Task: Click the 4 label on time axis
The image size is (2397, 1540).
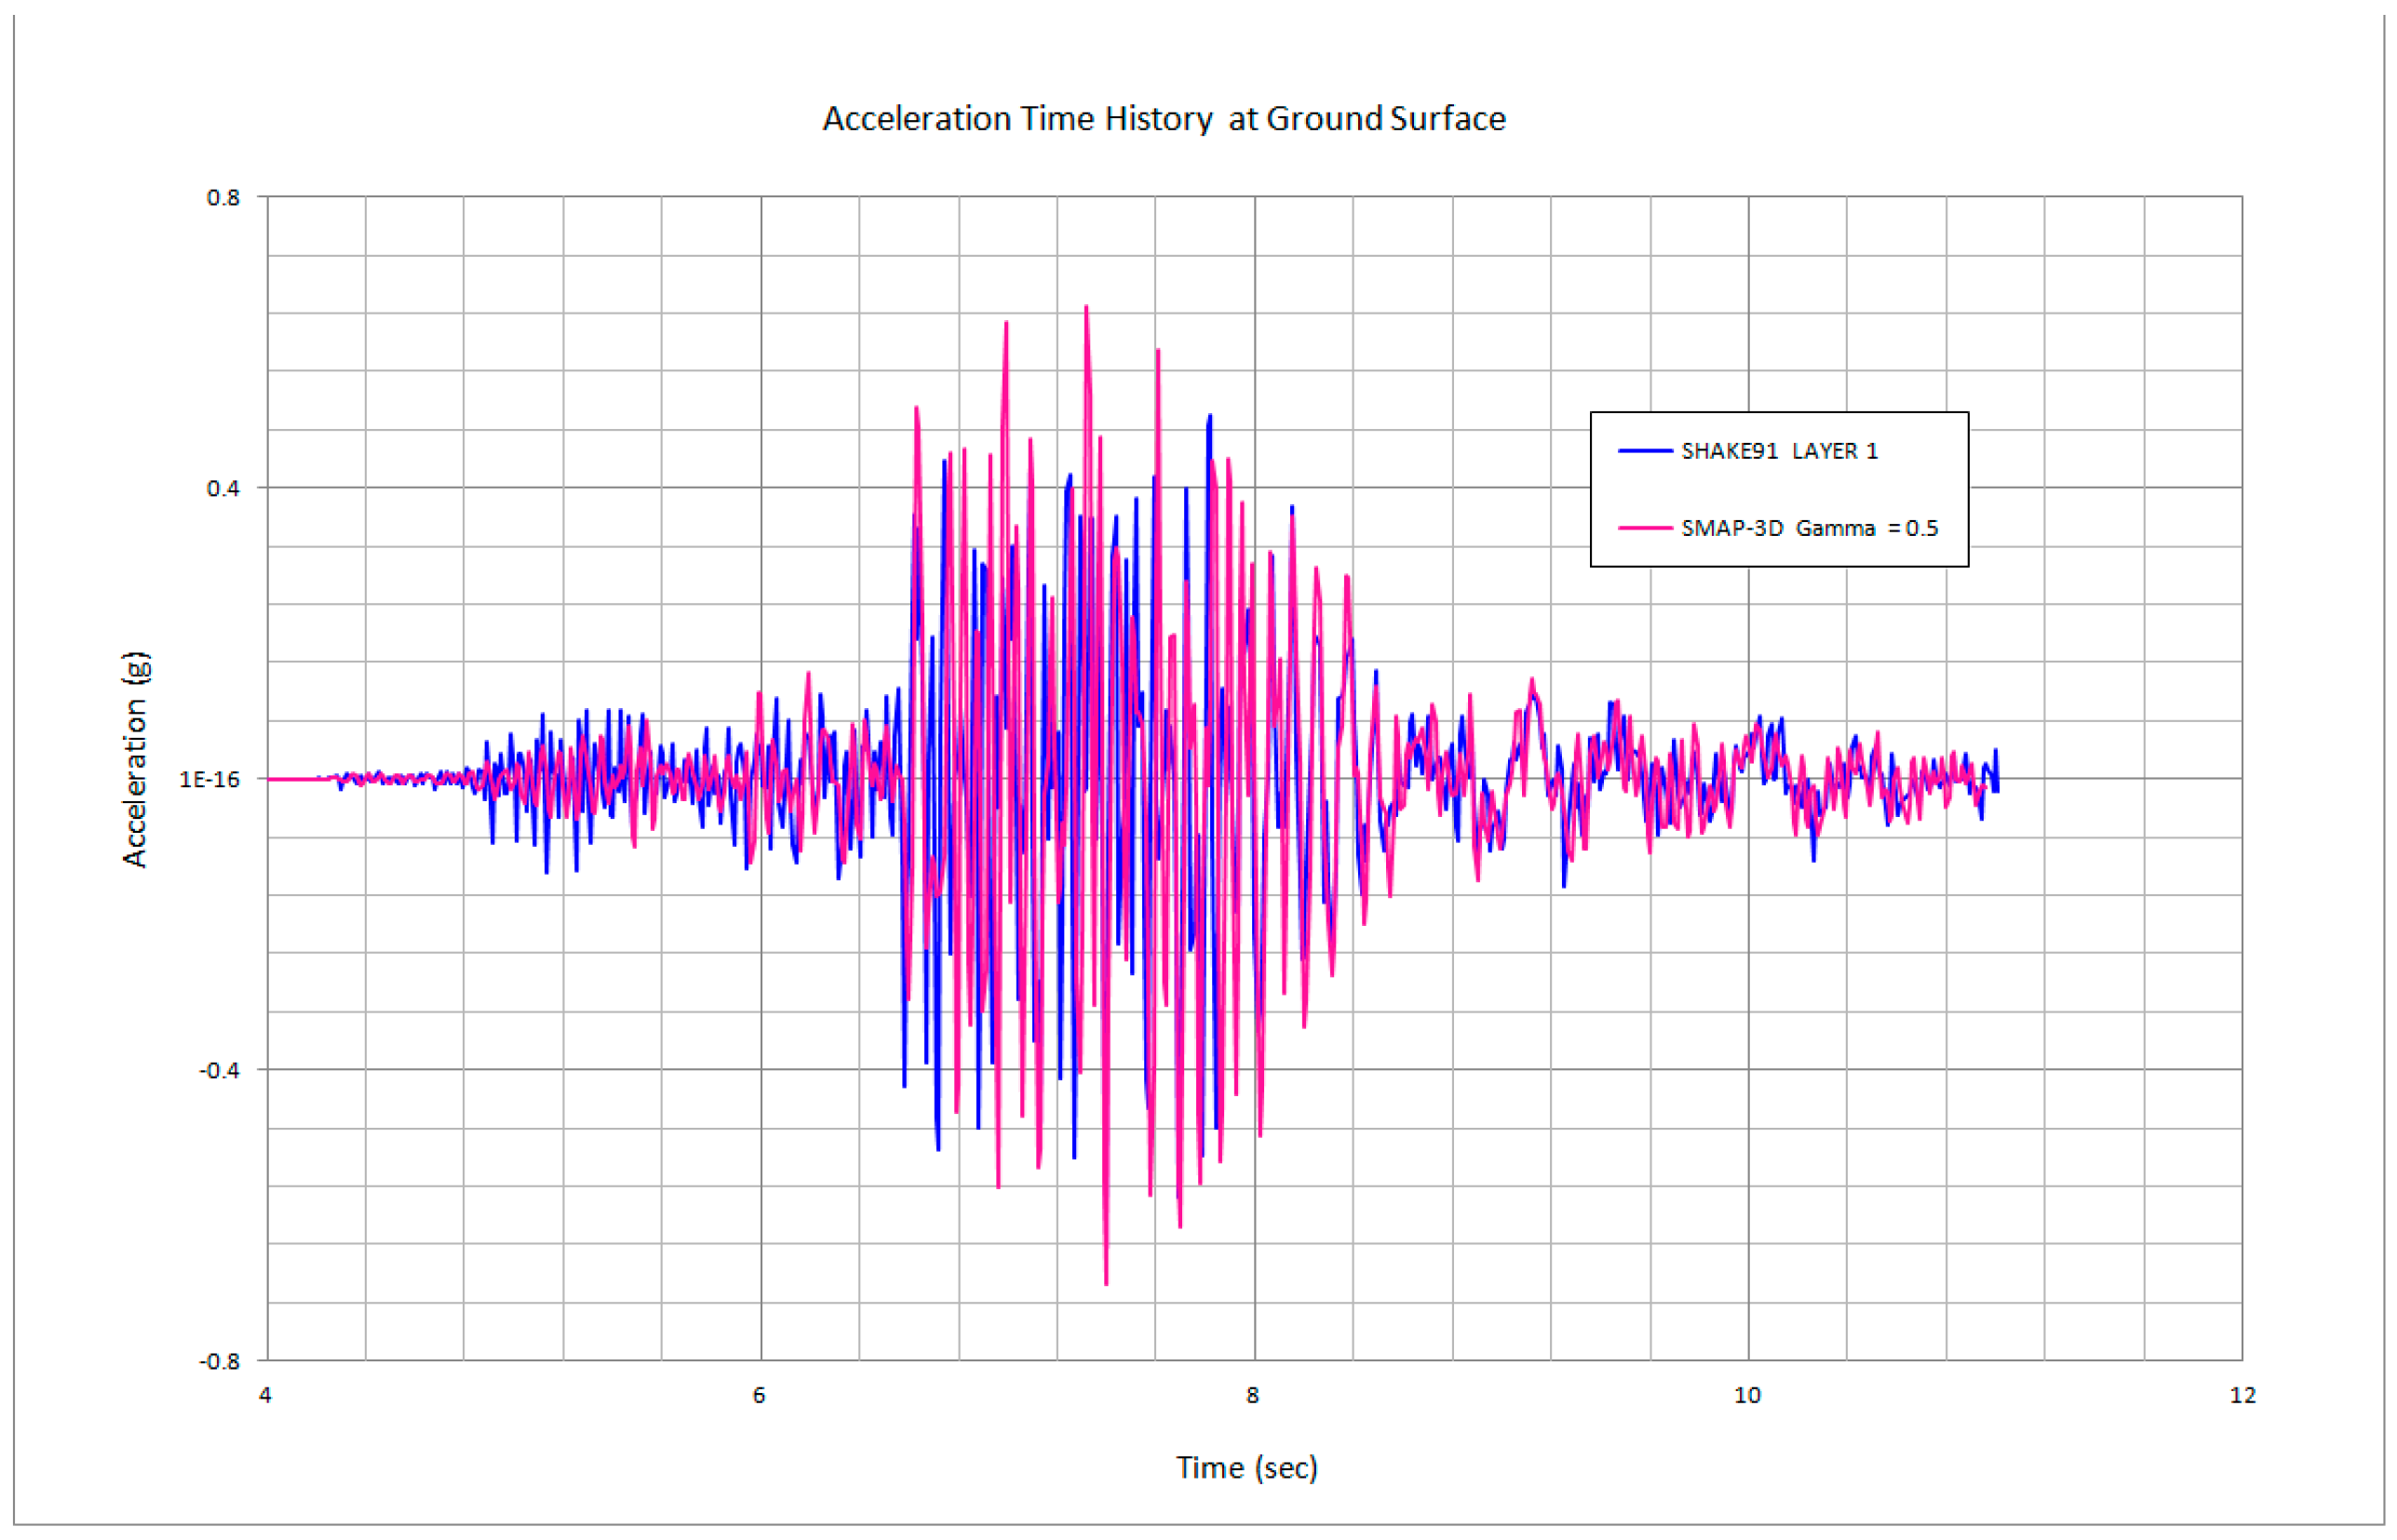Action: [x=265, y=1395]
